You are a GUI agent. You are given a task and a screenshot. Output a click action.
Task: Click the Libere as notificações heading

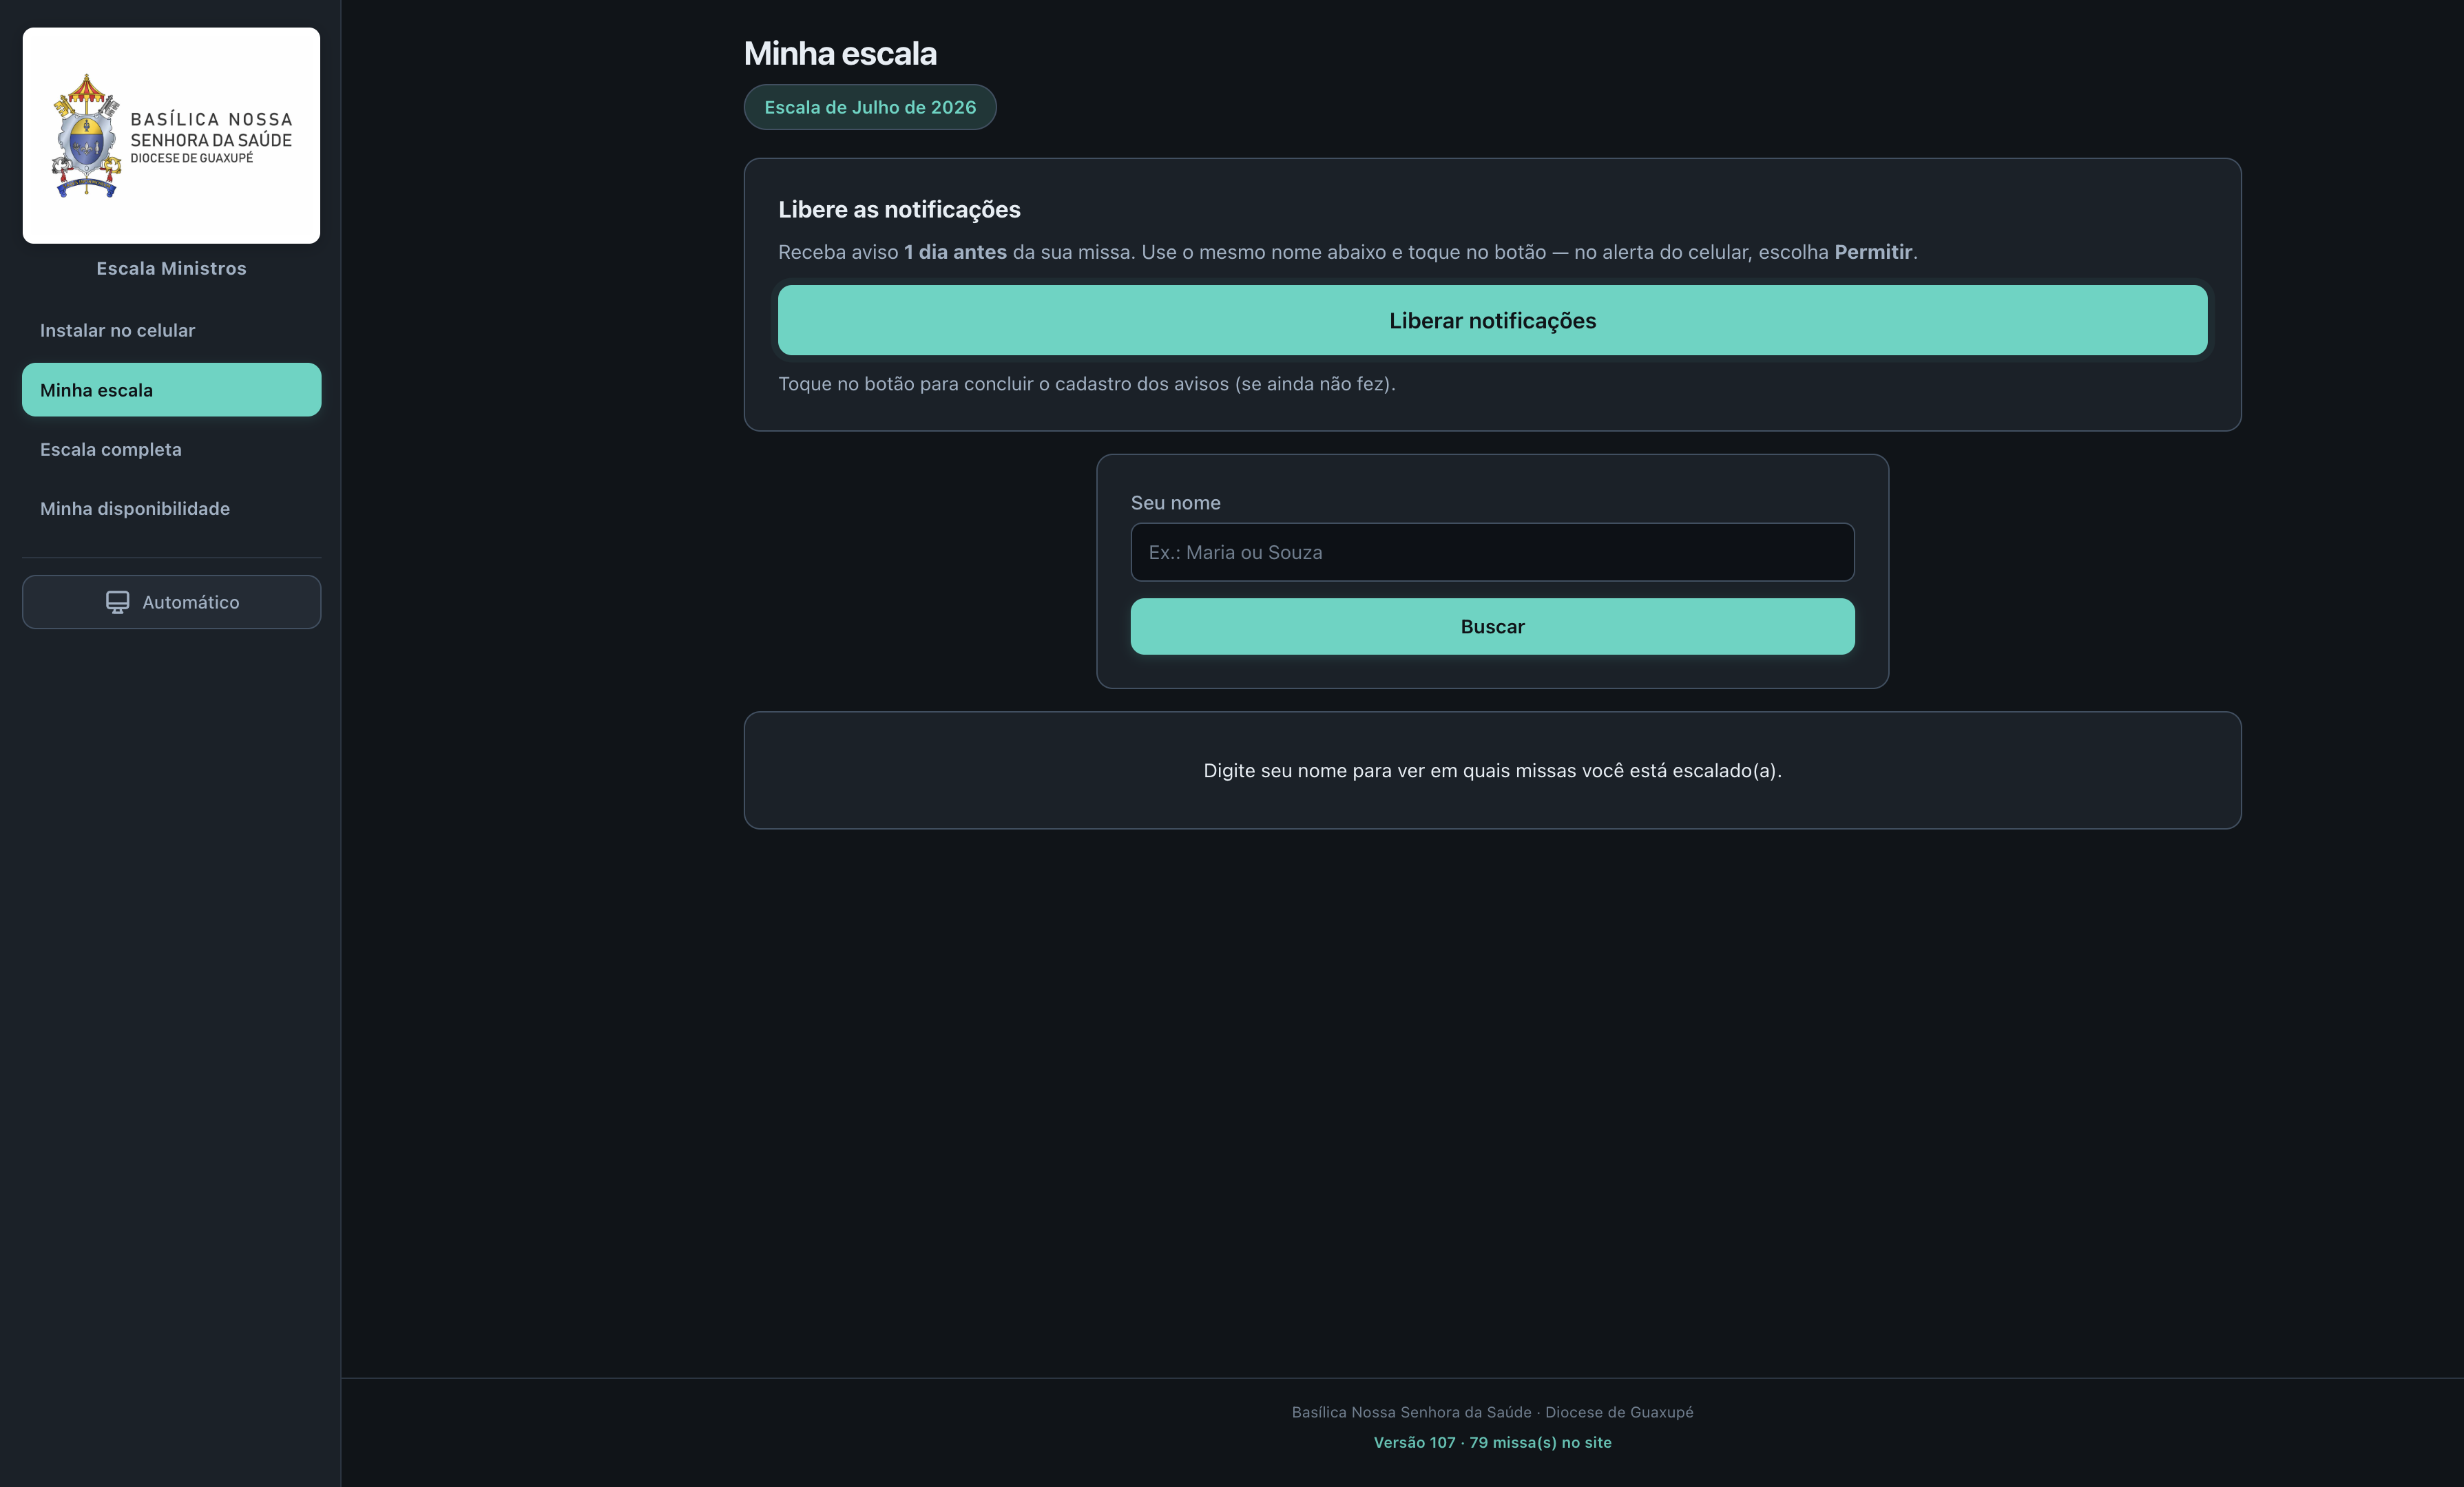[x=899, y=209]
